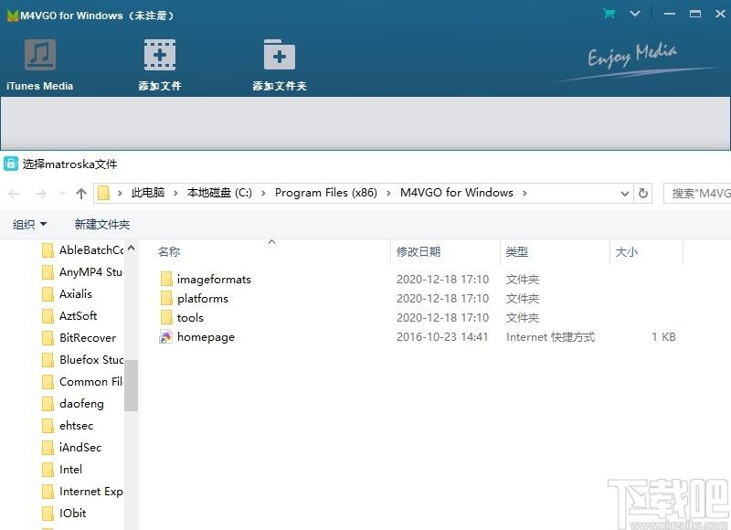
Task: Select M4VGO for Windows breadcrumb
Action: point(456,193)
